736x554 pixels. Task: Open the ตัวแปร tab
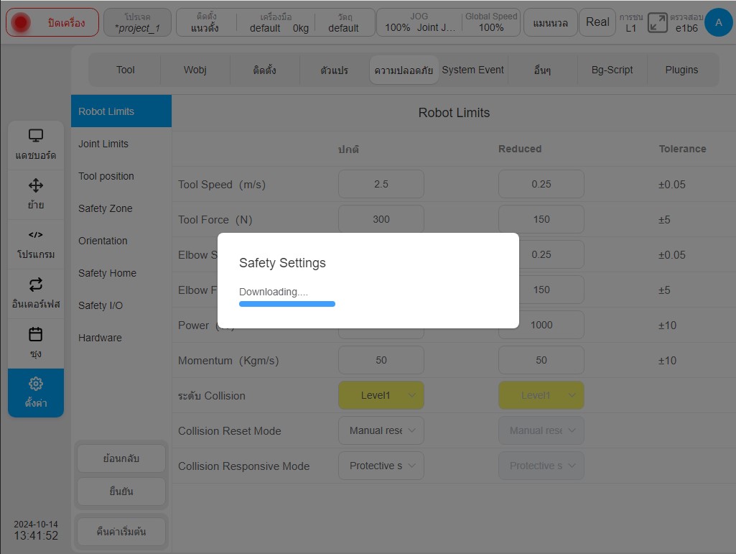pos(334,70)
